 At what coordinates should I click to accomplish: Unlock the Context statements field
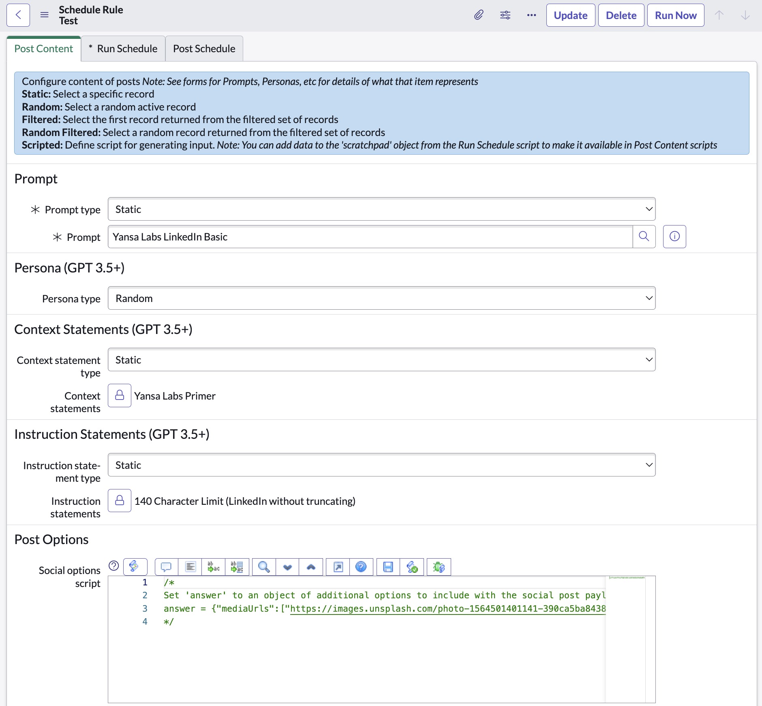click(120, 396)
